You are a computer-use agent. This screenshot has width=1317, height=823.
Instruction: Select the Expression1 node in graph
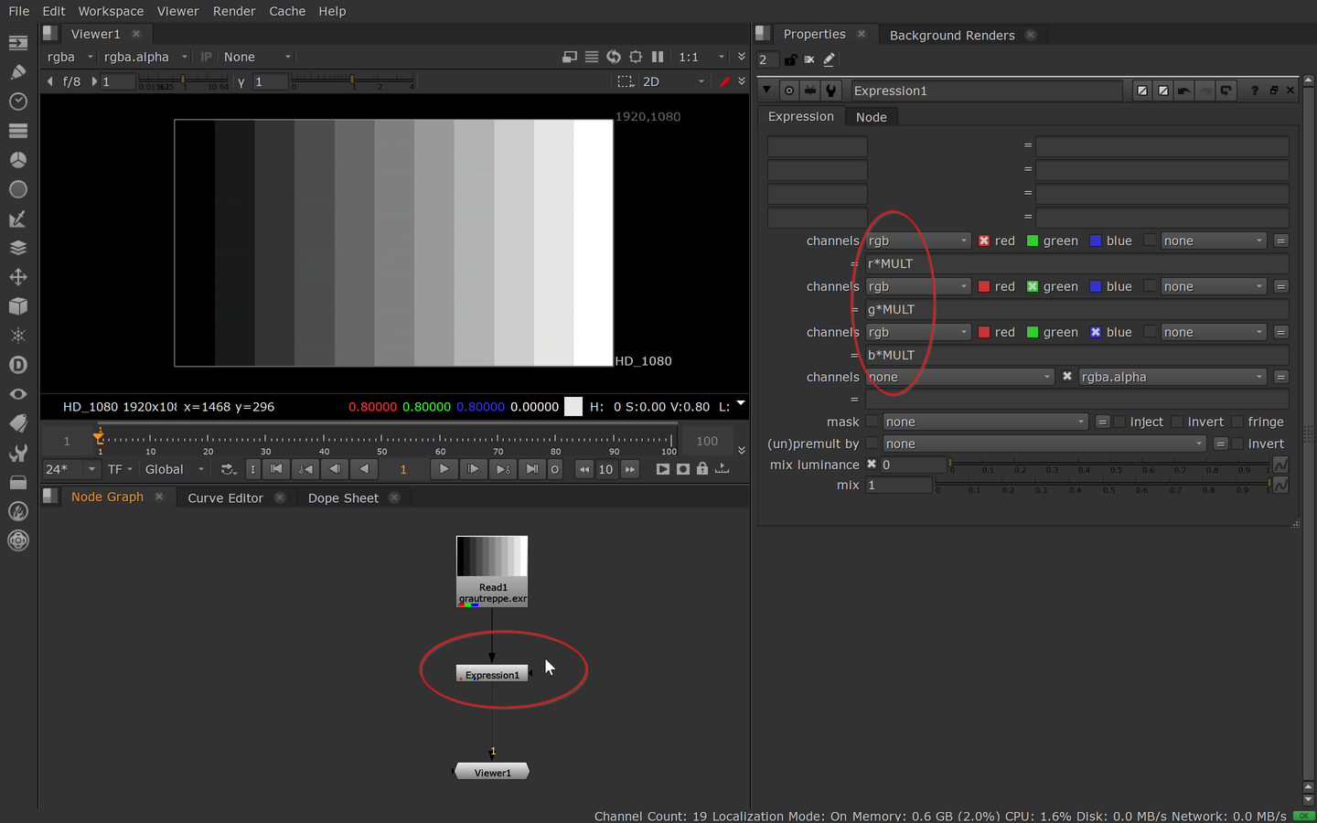tap(492, 675)
